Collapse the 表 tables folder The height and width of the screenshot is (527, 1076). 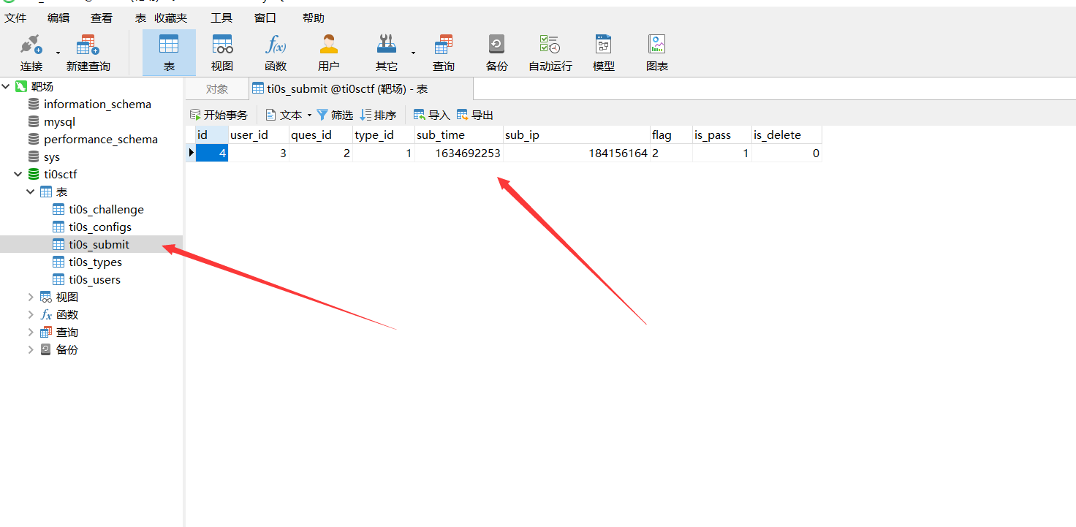point(31,192)
